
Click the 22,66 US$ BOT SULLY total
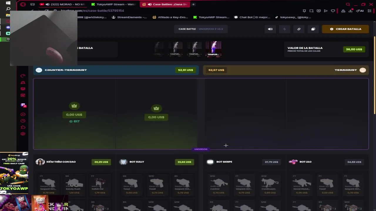tap(184, 162)
